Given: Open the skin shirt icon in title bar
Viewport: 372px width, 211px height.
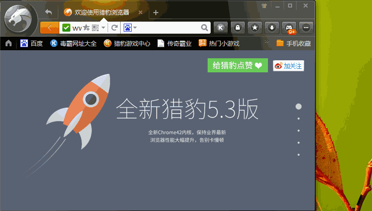Looking at the screenshot, I should [264, 6].
